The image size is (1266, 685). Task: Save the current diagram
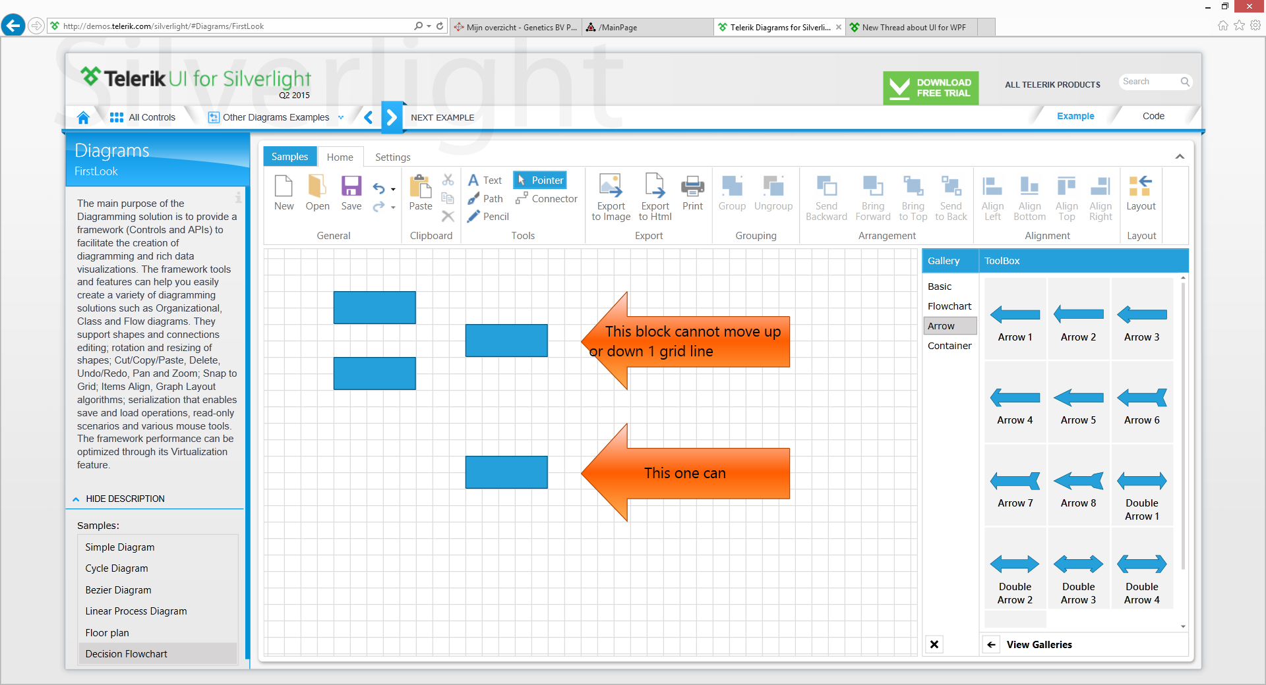tap(351, 193)
